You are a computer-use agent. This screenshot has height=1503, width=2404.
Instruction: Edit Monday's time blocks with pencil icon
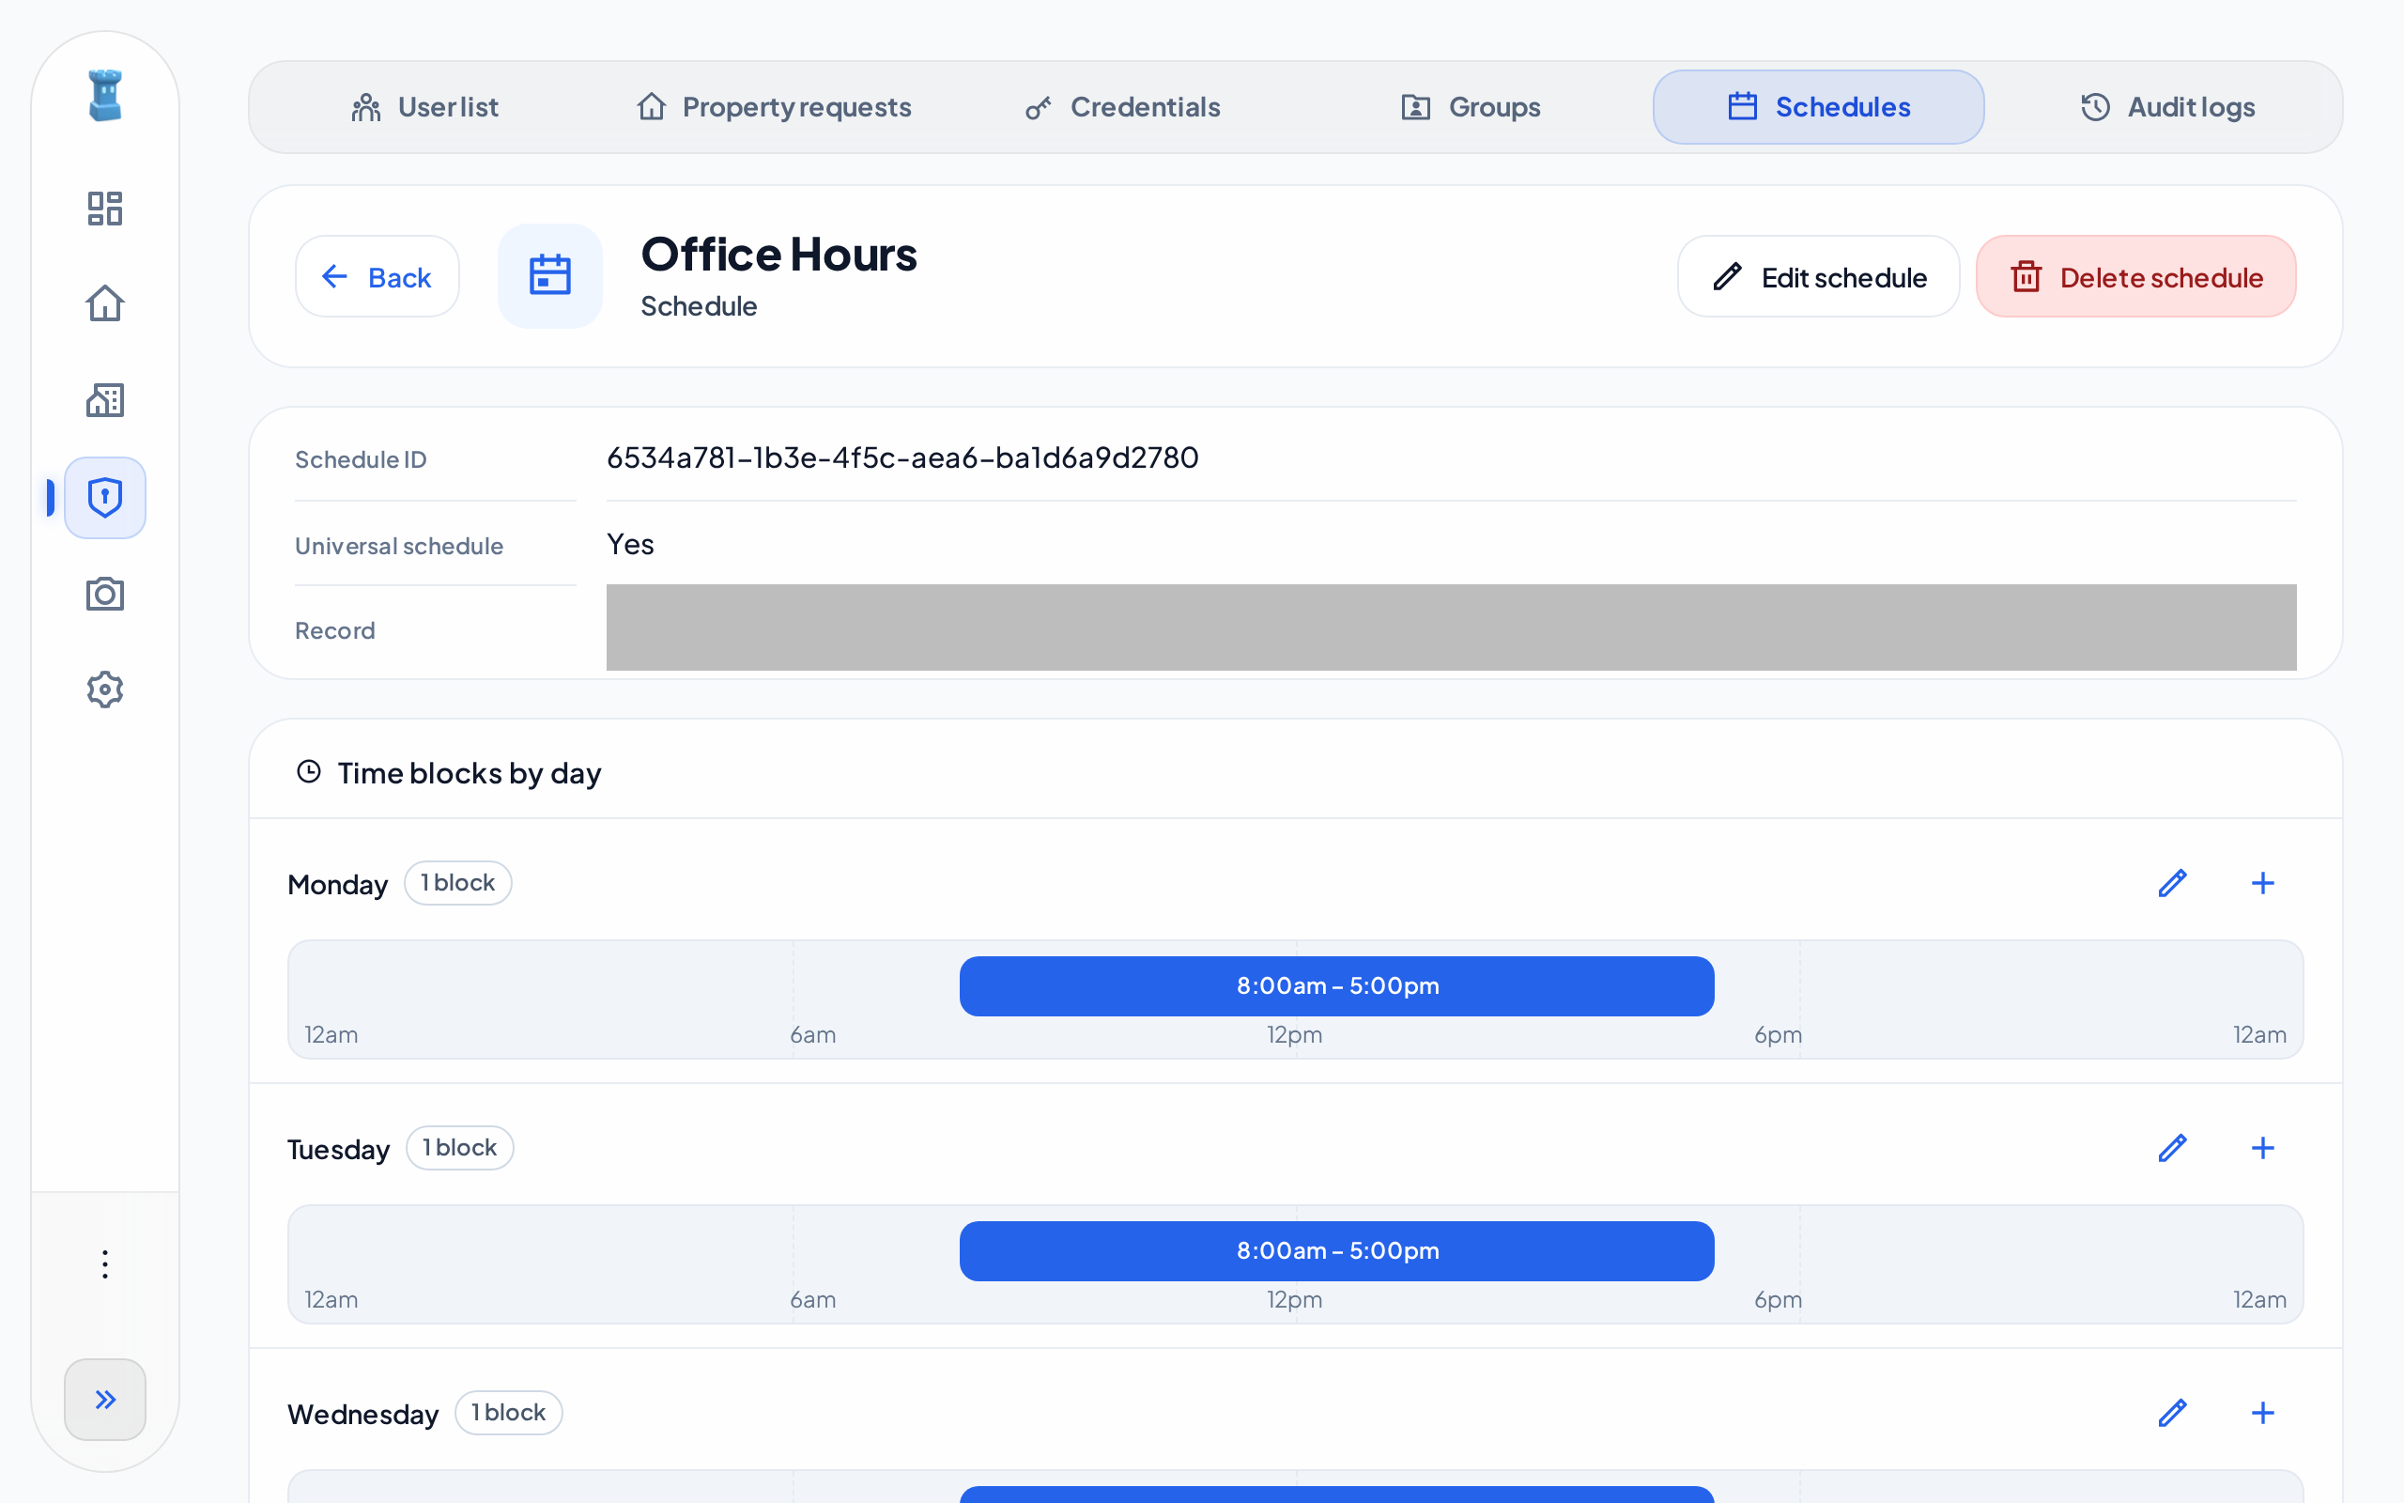click(2173, 883)
